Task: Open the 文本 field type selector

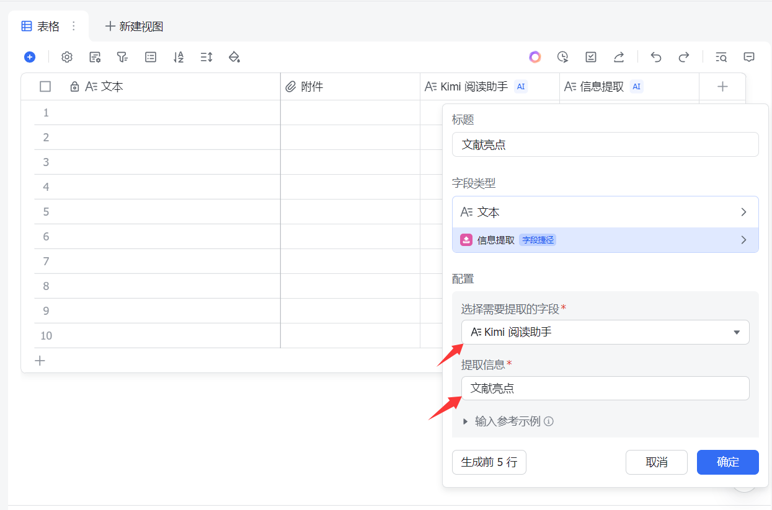Action: (x=605, y=212)
